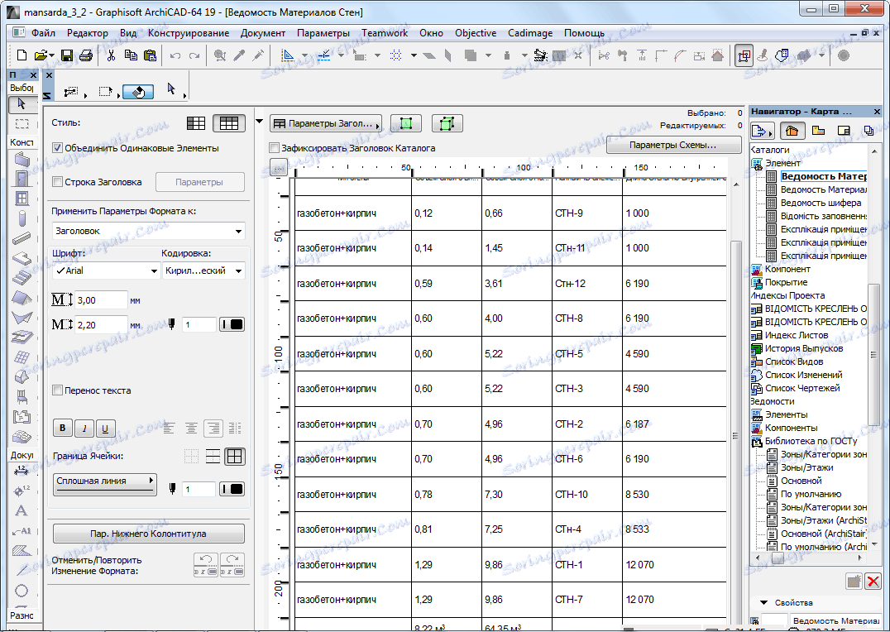Open the Кодировка encoding dropdown
890x632 pixels.
[203, 271]
